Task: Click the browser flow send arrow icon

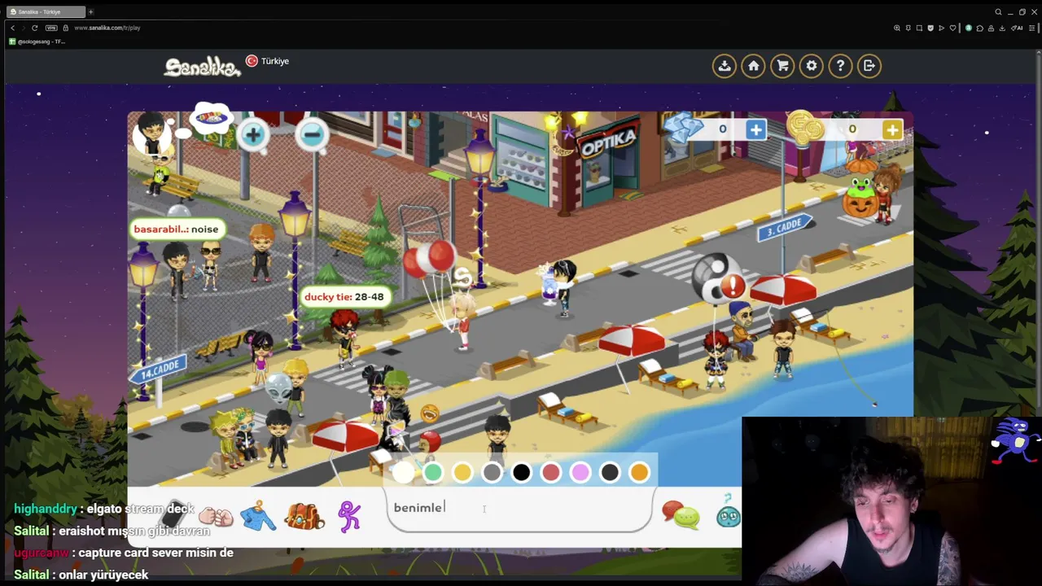Action: coord(941,28)
